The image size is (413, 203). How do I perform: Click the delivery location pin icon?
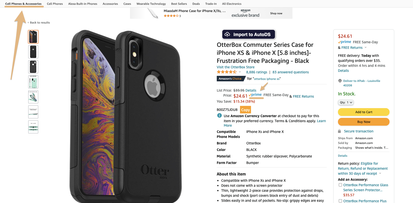(340, 81)
